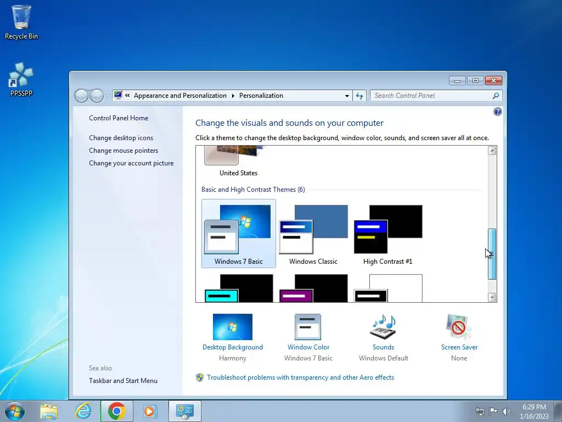Switch to Google Chrome in the taskbar

tap(117, 411)
